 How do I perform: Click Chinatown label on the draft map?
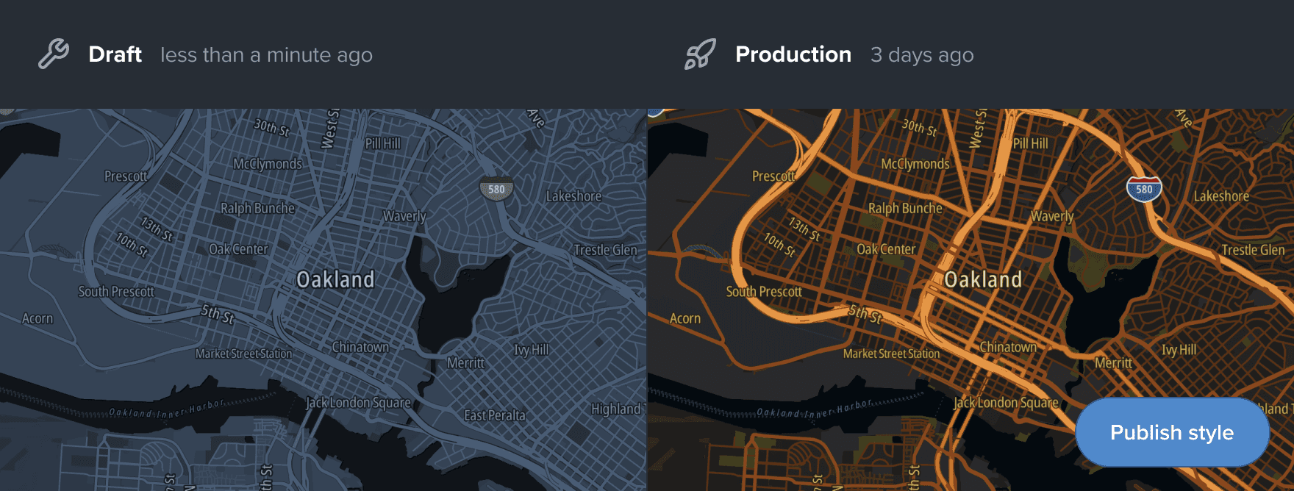pyautogui.click(x=360, y=347)
